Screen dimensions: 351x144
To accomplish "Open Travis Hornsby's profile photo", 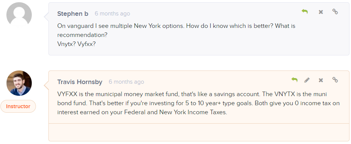I will (x=19, y=83).
